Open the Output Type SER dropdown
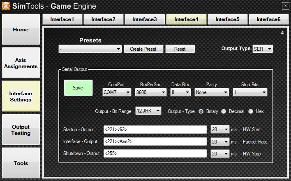This screenshot has height=181, width=291. 263,49
